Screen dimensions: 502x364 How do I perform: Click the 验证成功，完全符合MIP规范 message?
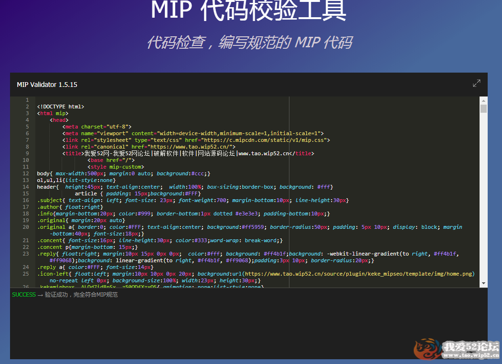pos(81,295)
